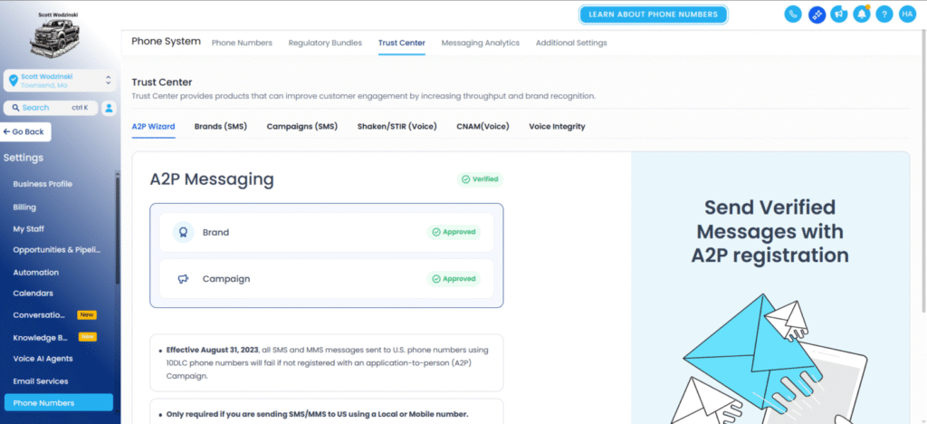927x424 pixels.
Task: Click the phone dialer icon in header
Action: coord(793,14)
